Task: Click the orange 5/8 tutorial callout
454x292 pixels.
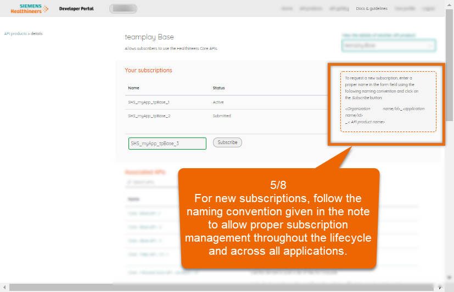Action: [278, 217]
